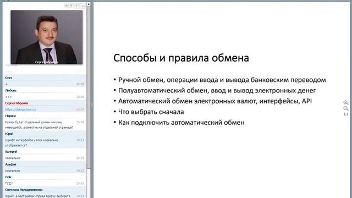The height and width of the screenshot is (198, 352).
Task: Click red sender name Сергей Абрамов
Action: click(x=16, y=103)
